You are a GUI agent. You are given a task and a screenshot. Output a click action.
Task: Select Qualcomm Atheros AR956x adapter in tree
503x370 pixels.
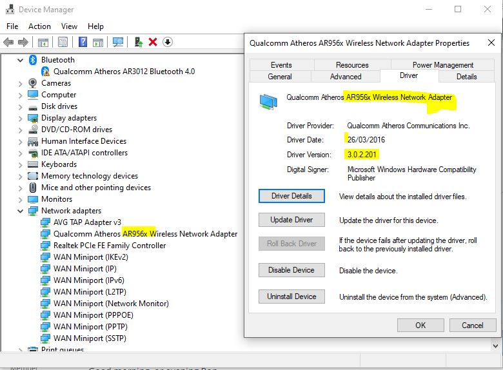[145, 234]
